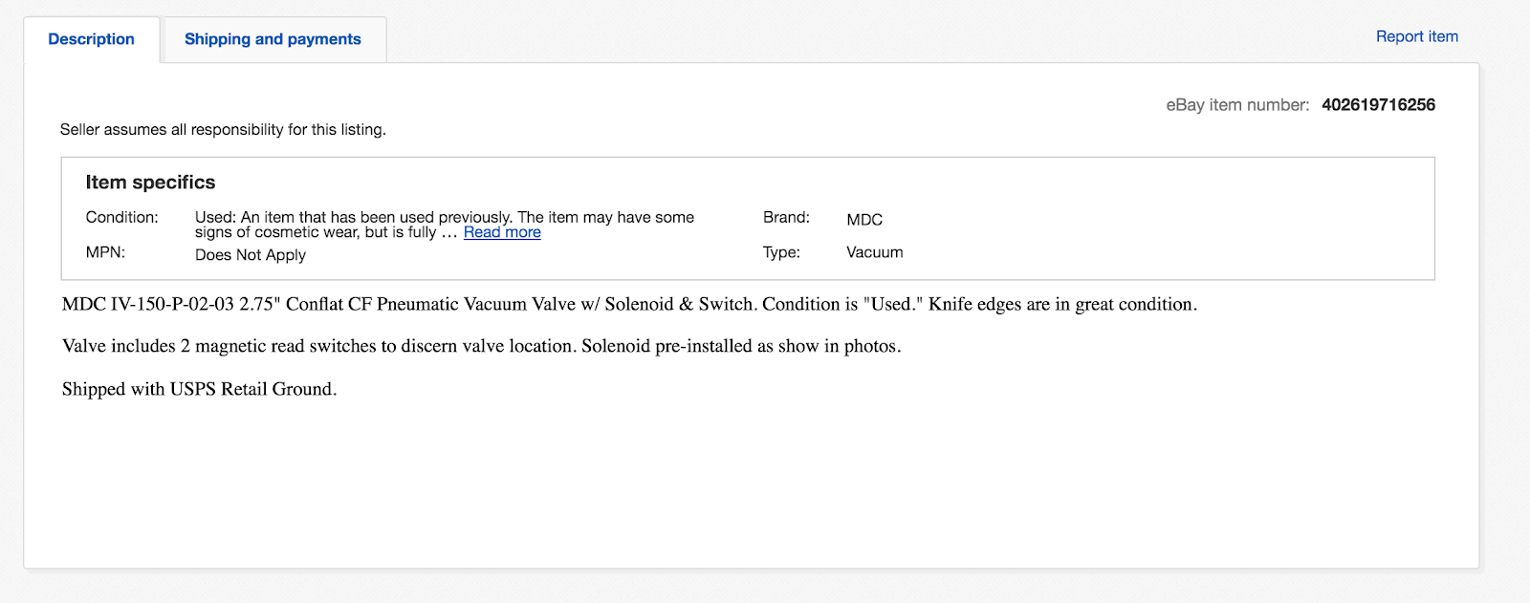This screenshot has height=603, width=1530.
Task: Open the Shipping and payments tab
Action: click(x=273, y=39)
